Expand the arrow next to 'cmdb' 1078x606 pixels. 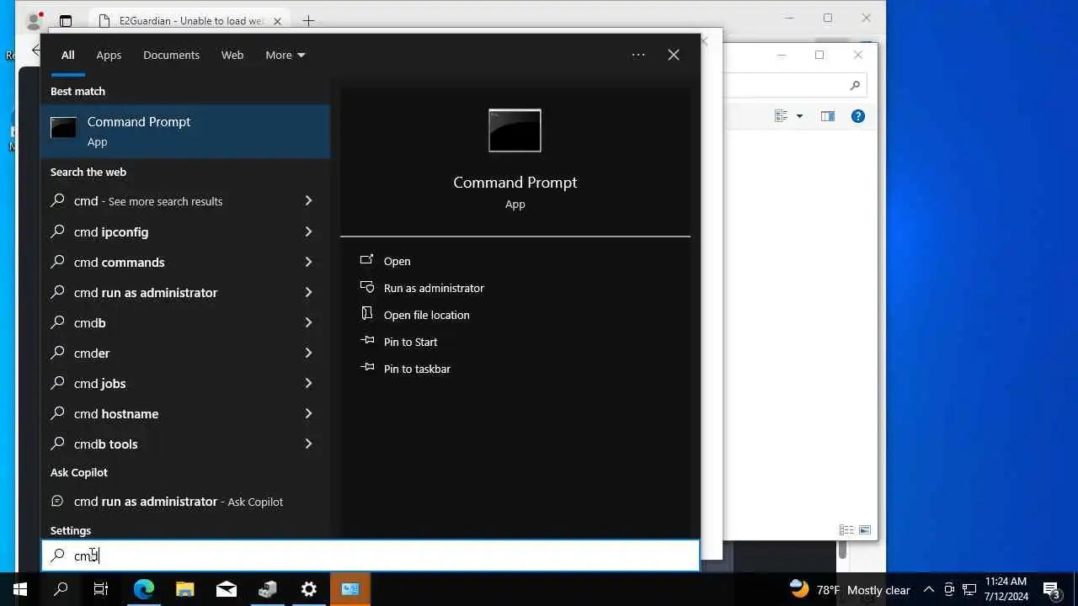pos(308,322)
